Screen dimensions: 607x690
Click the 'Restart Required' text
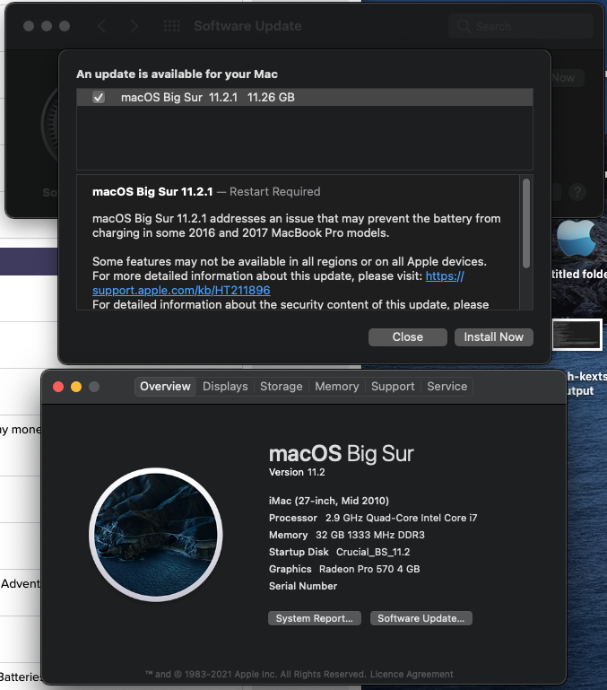pyautogui.click(x=275, y=192)
